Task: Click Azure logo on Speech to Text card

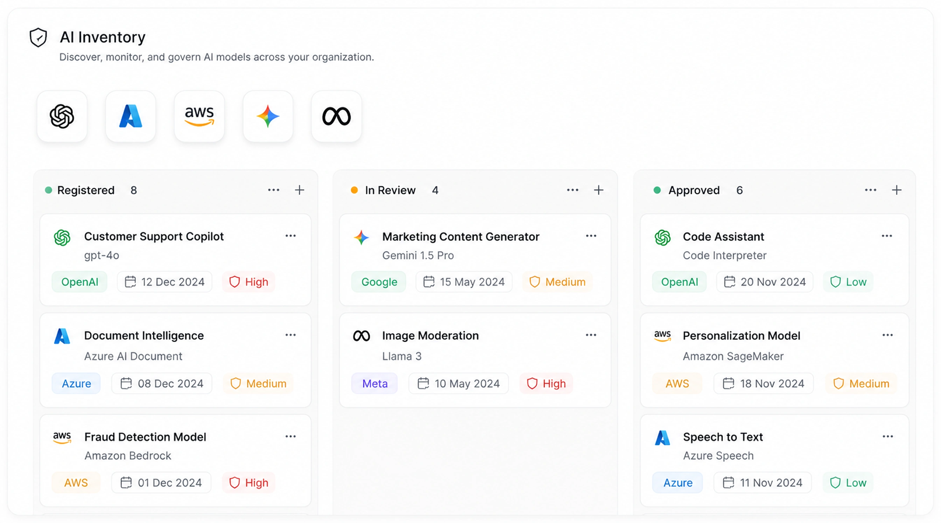Action: (663, 438)
